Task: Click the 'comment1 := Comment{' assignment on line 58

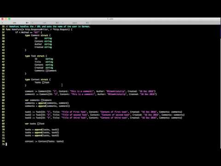Action: click(91, 94)
